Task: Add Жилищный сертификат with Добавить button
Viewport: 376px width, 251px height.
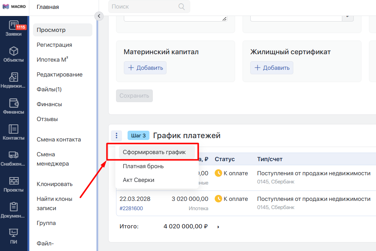Action: 272,68
